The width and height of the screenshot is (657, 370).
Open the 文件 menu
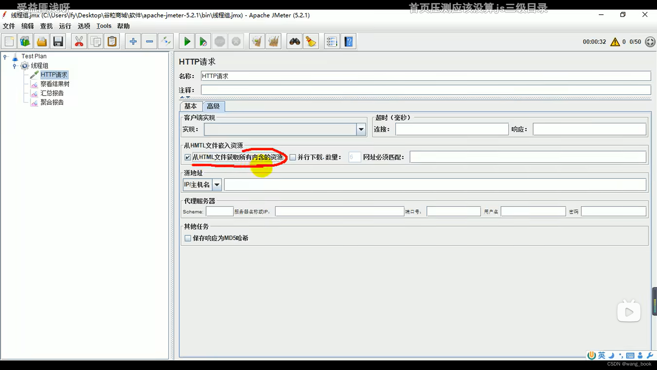tap(9, 26)
